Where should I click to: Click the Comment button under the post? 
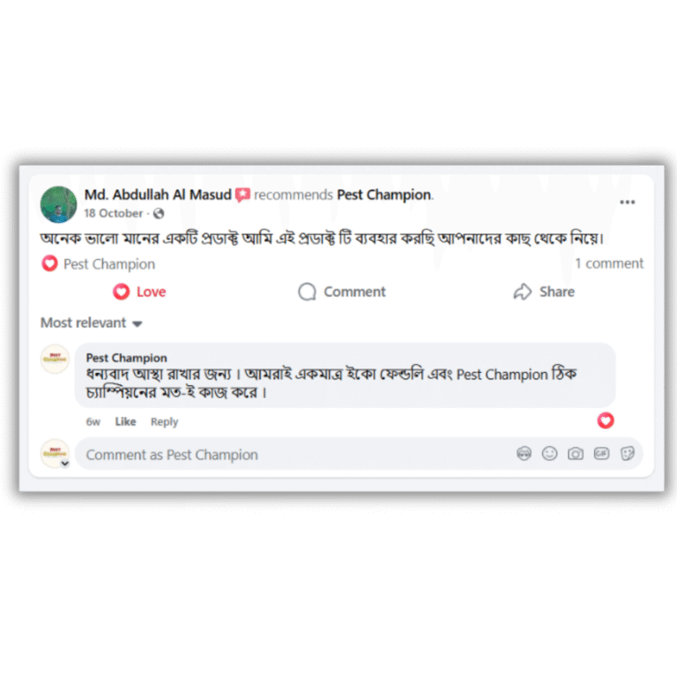point(341,292)
